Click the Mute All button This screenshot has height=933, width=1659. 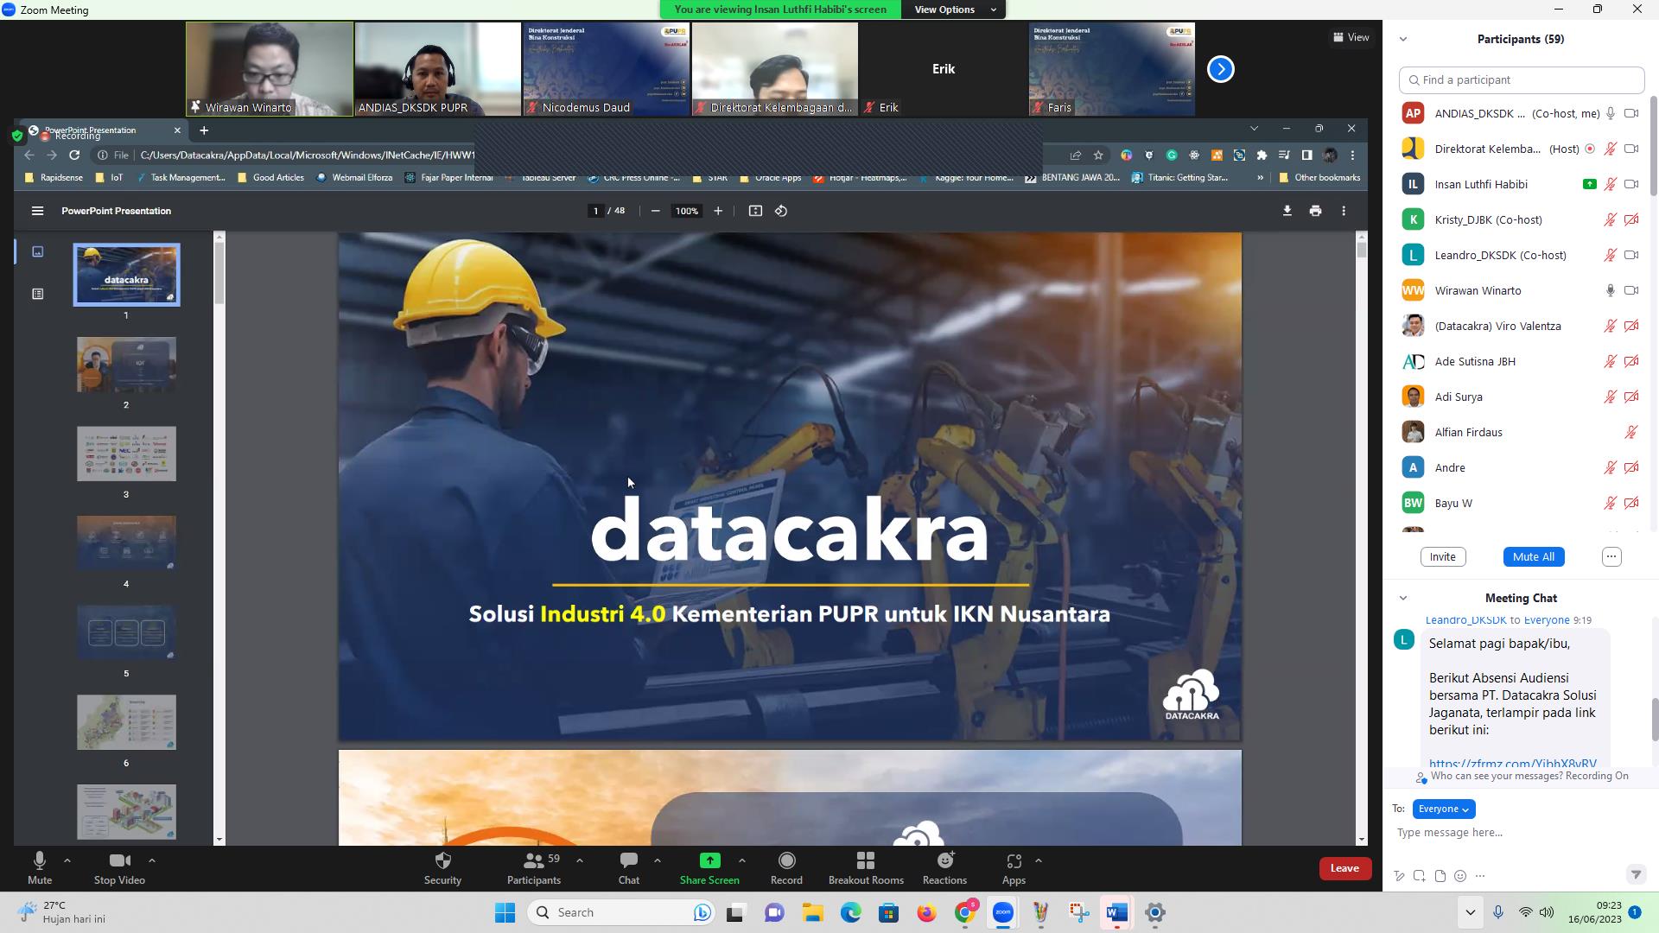1534,556
